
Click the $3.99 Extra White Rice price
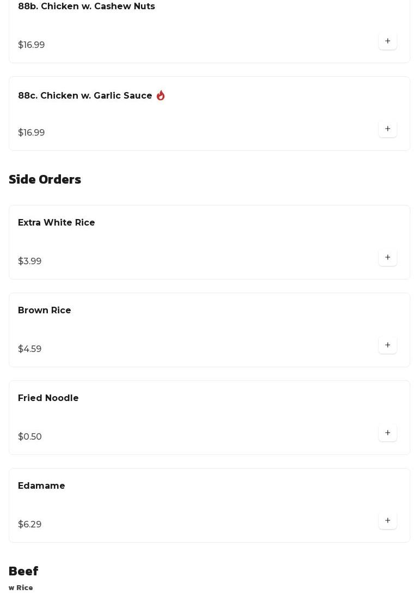coord(30,262)
